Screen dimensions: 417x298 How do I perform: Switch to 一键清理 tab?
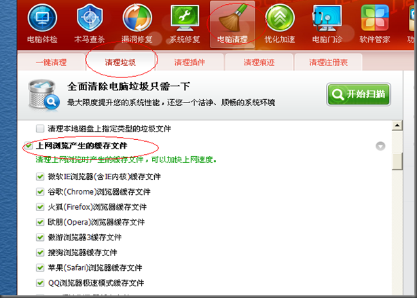51,62
